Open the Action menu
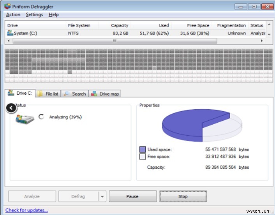Viewport: 275px width, 215px height. tap(13, 14)
